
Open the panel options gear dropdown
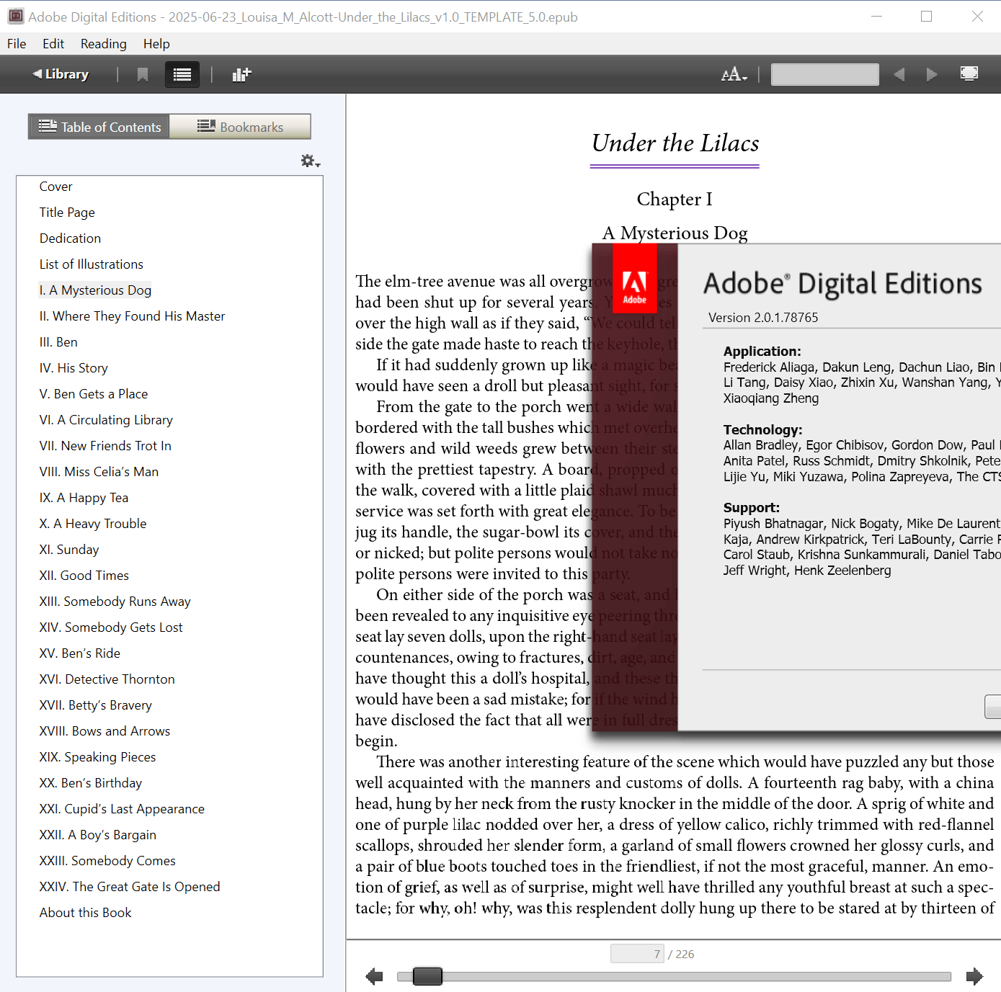click(310, 161)
